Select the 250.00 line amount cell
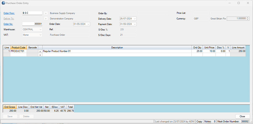Screen dimensions: 253x124 pos(238,51)
